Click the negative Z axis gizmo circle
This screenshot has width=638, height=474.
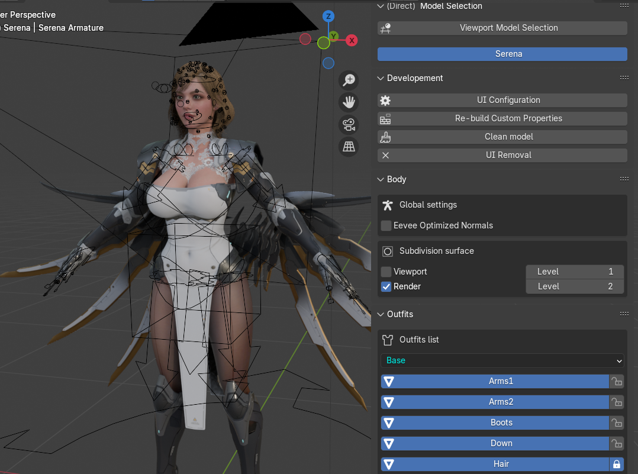click(x=328, y=63)
